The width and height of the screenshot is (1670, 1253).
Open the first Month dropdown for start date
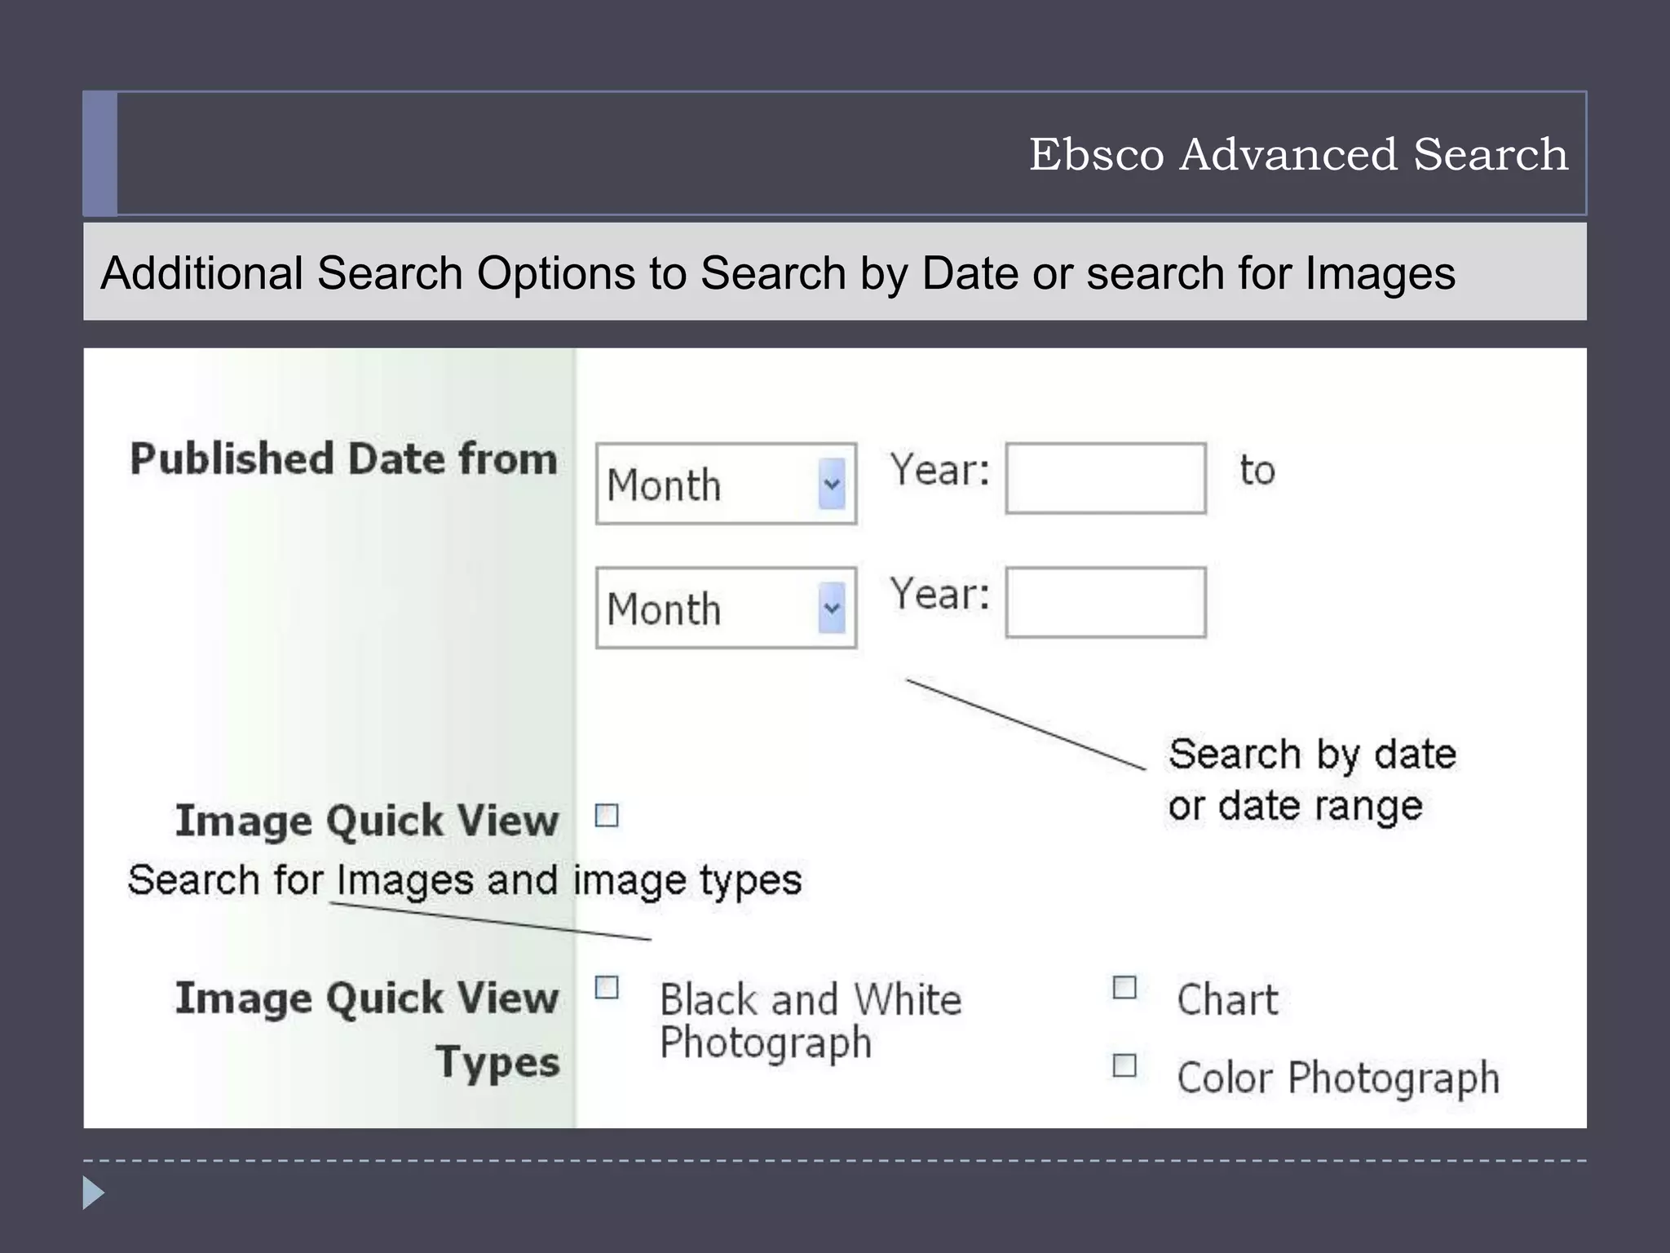[726, 484]
